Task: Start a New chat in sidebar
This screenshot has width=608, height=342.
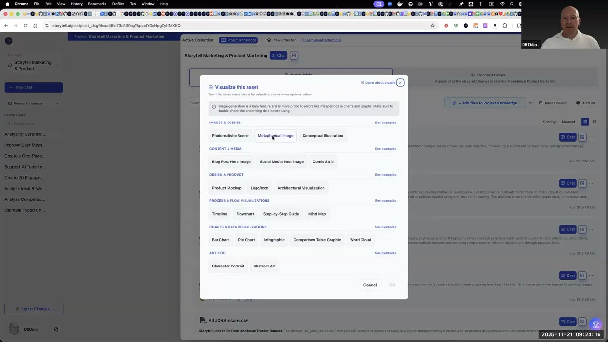Action: [34, 87]
